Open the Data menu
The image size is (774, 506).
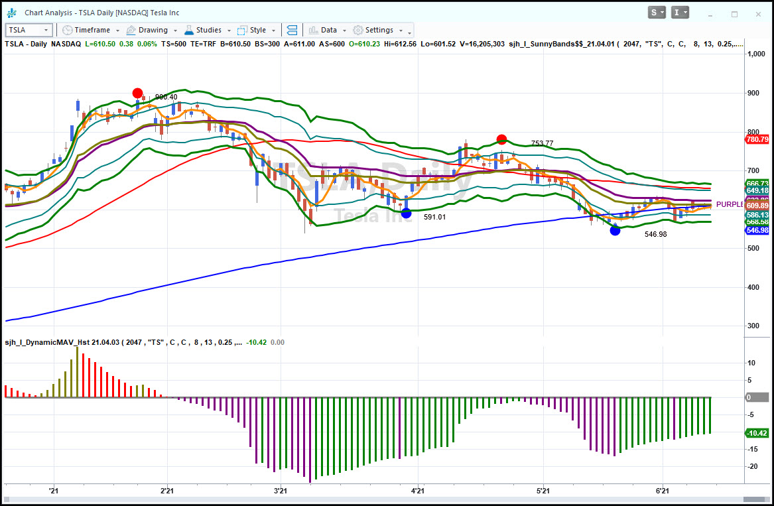pos(329,30)
